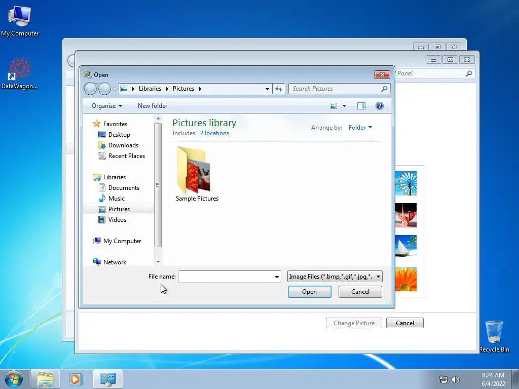Open Documents library
Viewport: 519px width, 389px height.
(124, 188)
